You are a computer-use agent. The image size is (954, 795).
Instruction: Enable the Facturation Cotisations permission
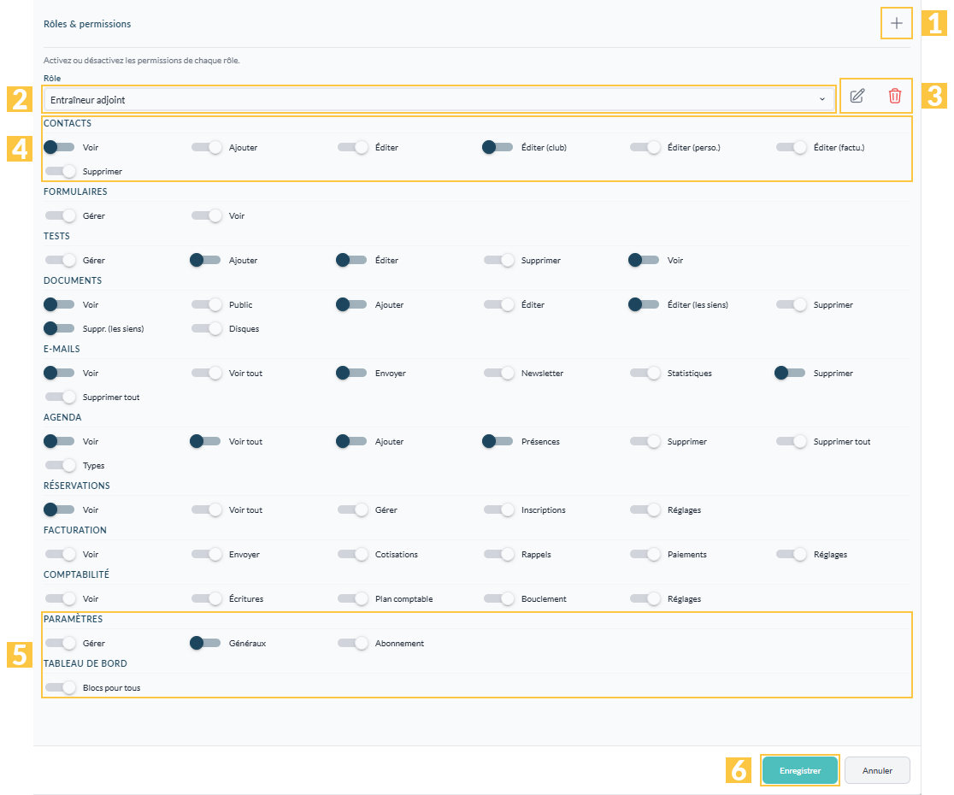[x=353, y=554]
